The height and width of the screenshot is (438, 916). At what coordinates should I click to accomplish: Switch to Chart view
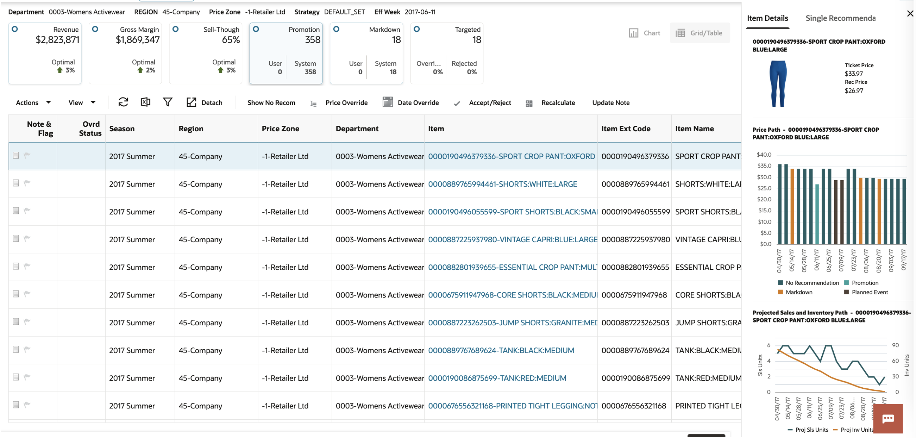point(644,33)
